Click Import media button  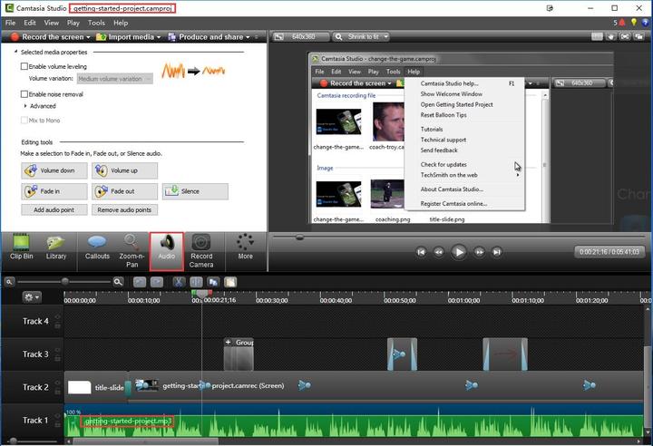125,37
